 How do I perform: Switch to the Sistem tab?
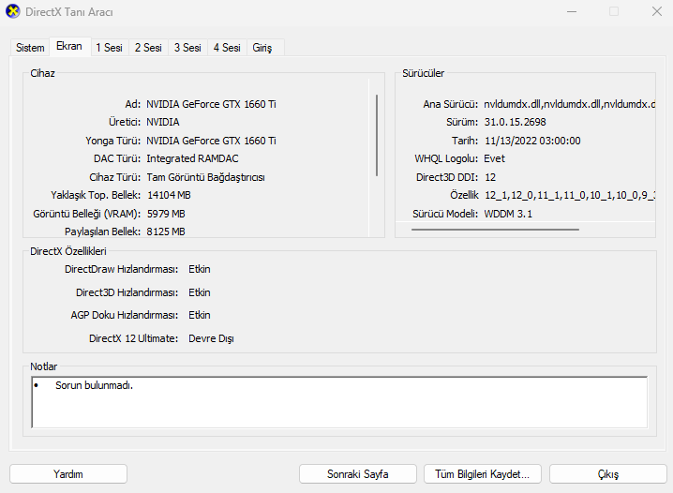tap(30, 48)
